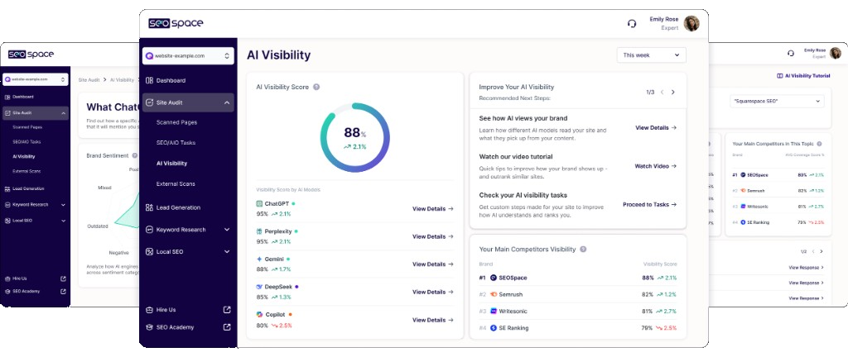View Details for Copilot
The width and height of the screenshot is (848, 357).
432,320
